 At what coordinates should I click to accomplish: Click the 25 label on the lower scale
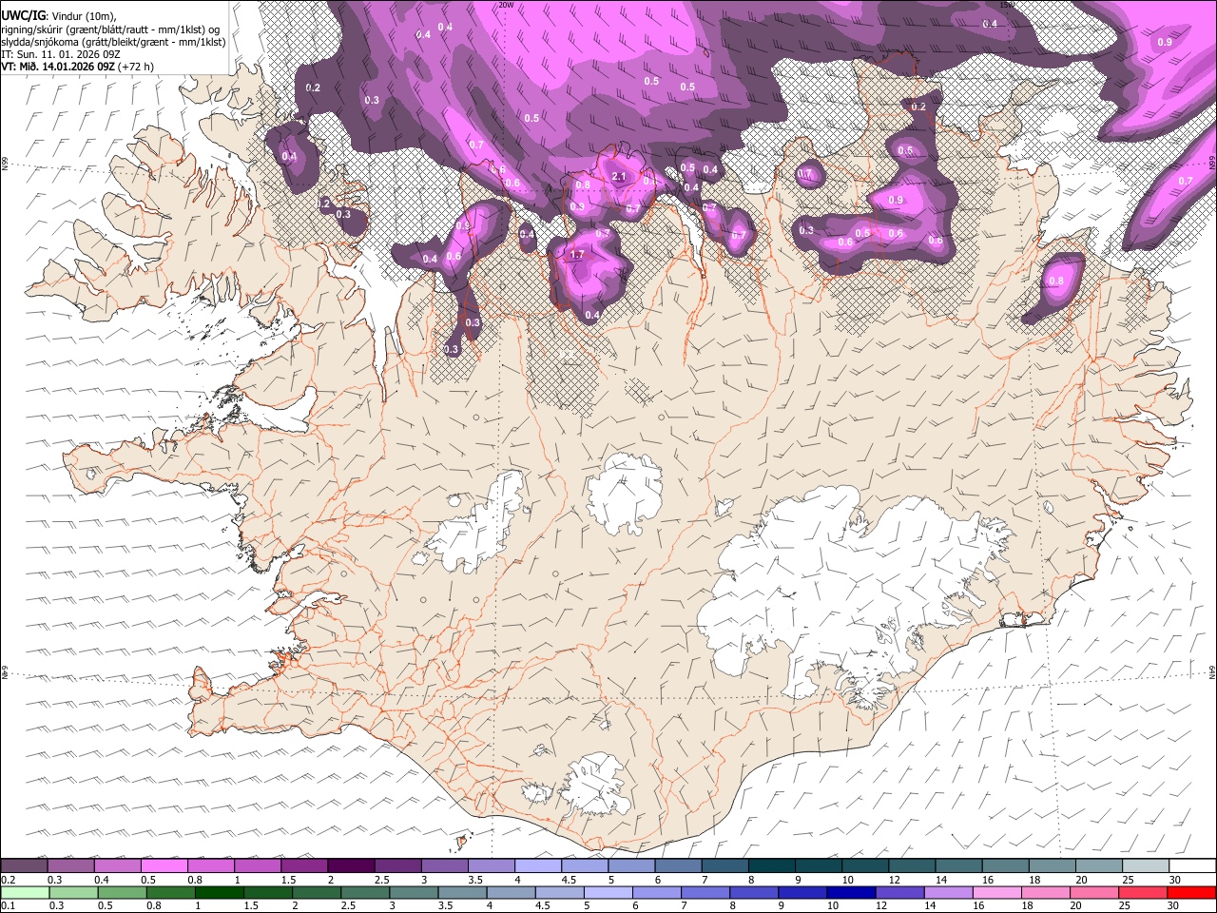pyautogui.click(x=1126, y=906)
